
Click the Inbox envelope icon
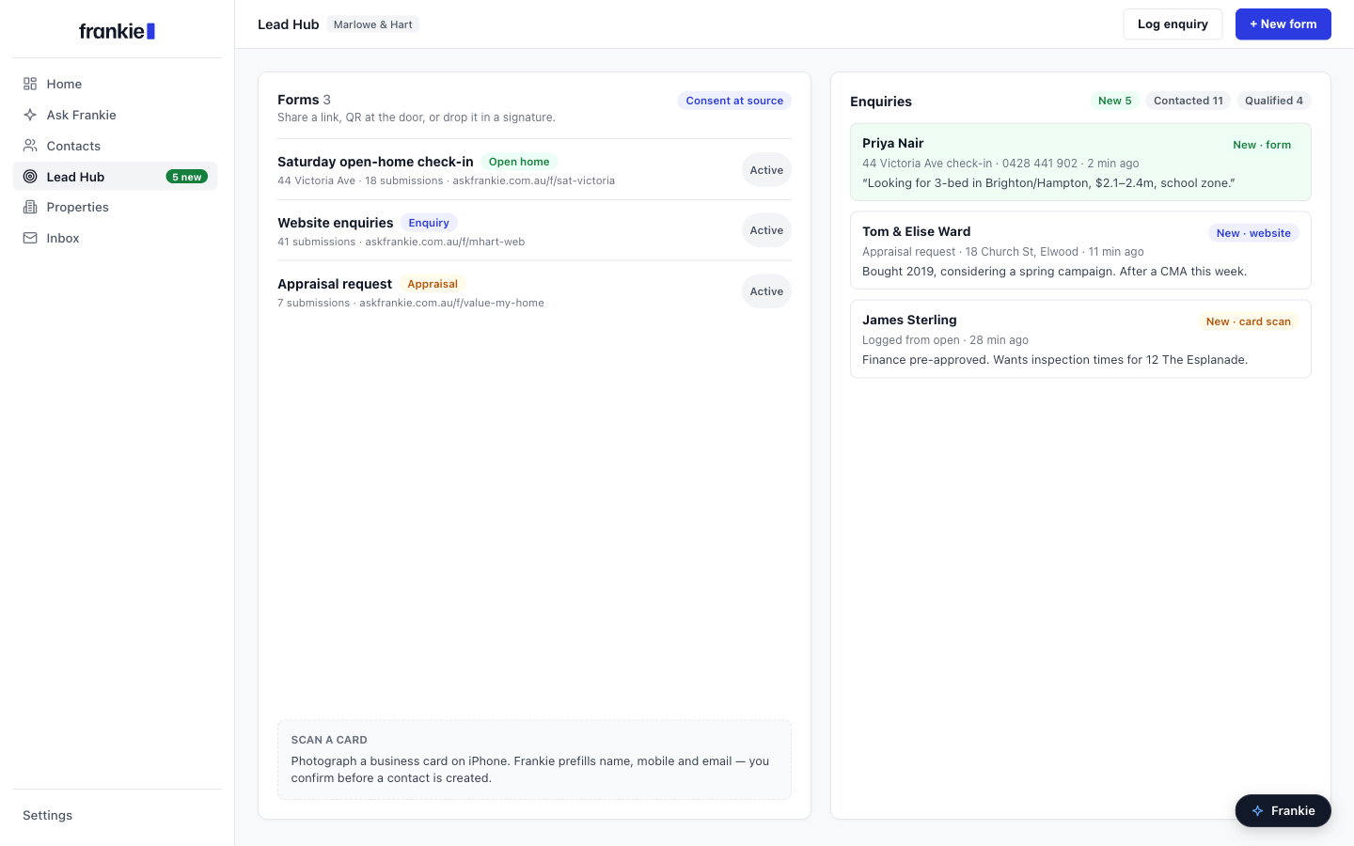(x=30, y=238)
